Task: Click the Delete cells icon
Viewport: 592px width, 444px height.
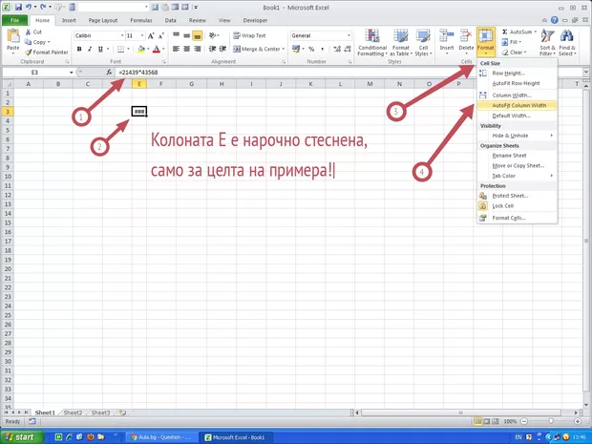Action: pyautogui.click(x=466, y=36)
